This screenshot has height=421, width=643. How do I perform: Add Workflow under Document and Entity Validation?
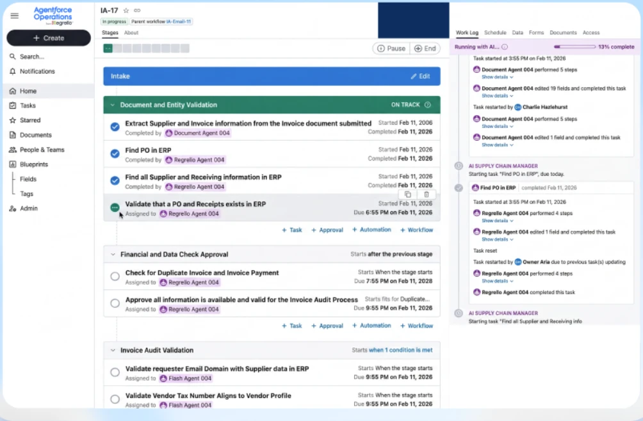[416, 230]
